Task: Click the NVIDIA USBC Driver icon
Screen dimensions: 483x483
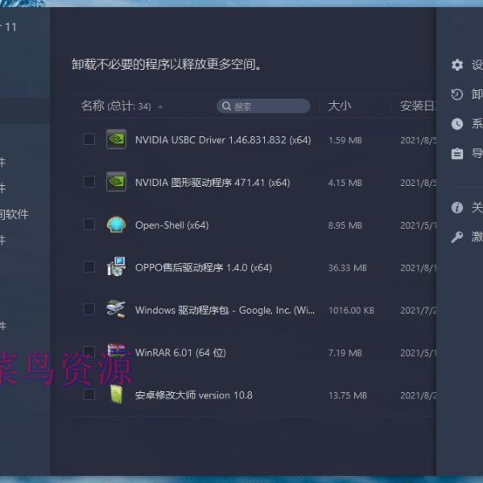Action: [x=116, y=139]
